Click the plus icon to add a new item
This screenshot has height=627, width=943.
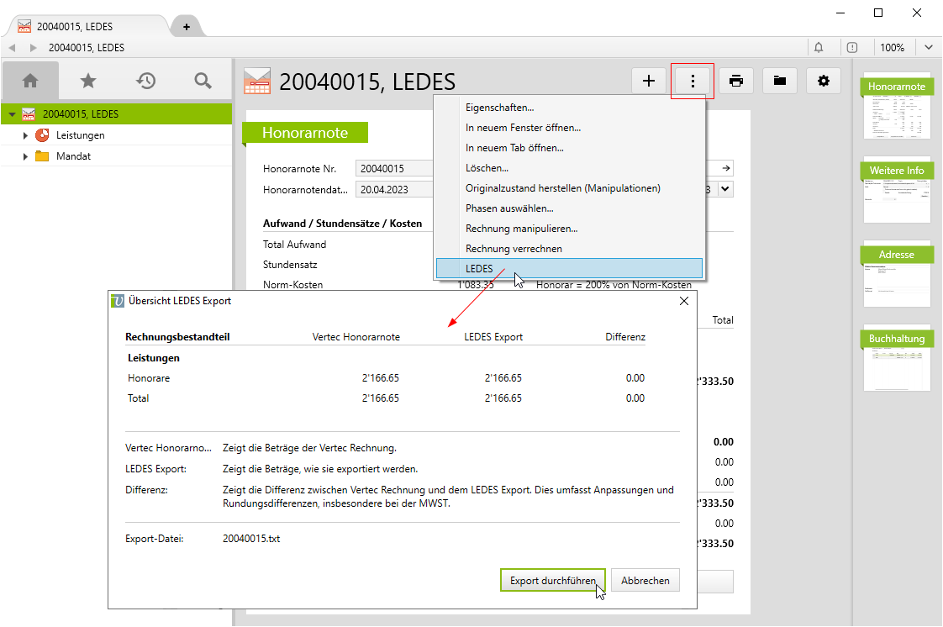648,80
